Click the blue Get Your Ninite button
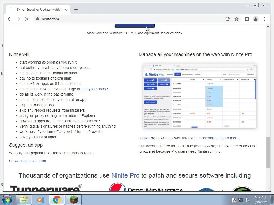Viewport: 274px width, 205px height. tap(135, 25)
